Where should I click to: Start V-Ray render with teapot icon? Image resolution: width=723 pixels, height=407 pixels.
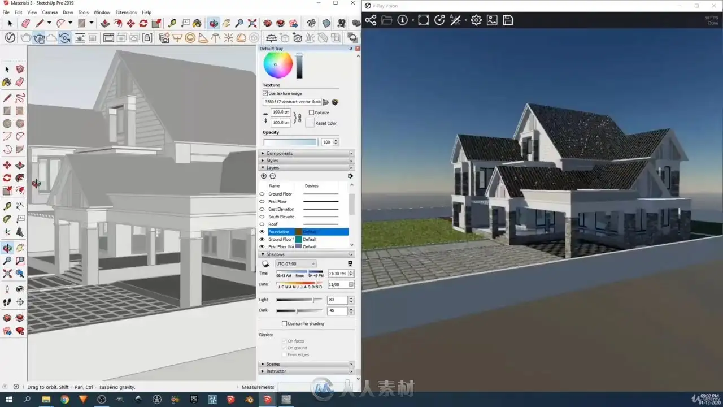25,38
